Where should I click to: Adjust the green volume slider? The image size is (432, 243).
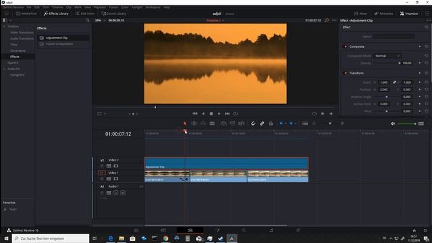point(406,124)
